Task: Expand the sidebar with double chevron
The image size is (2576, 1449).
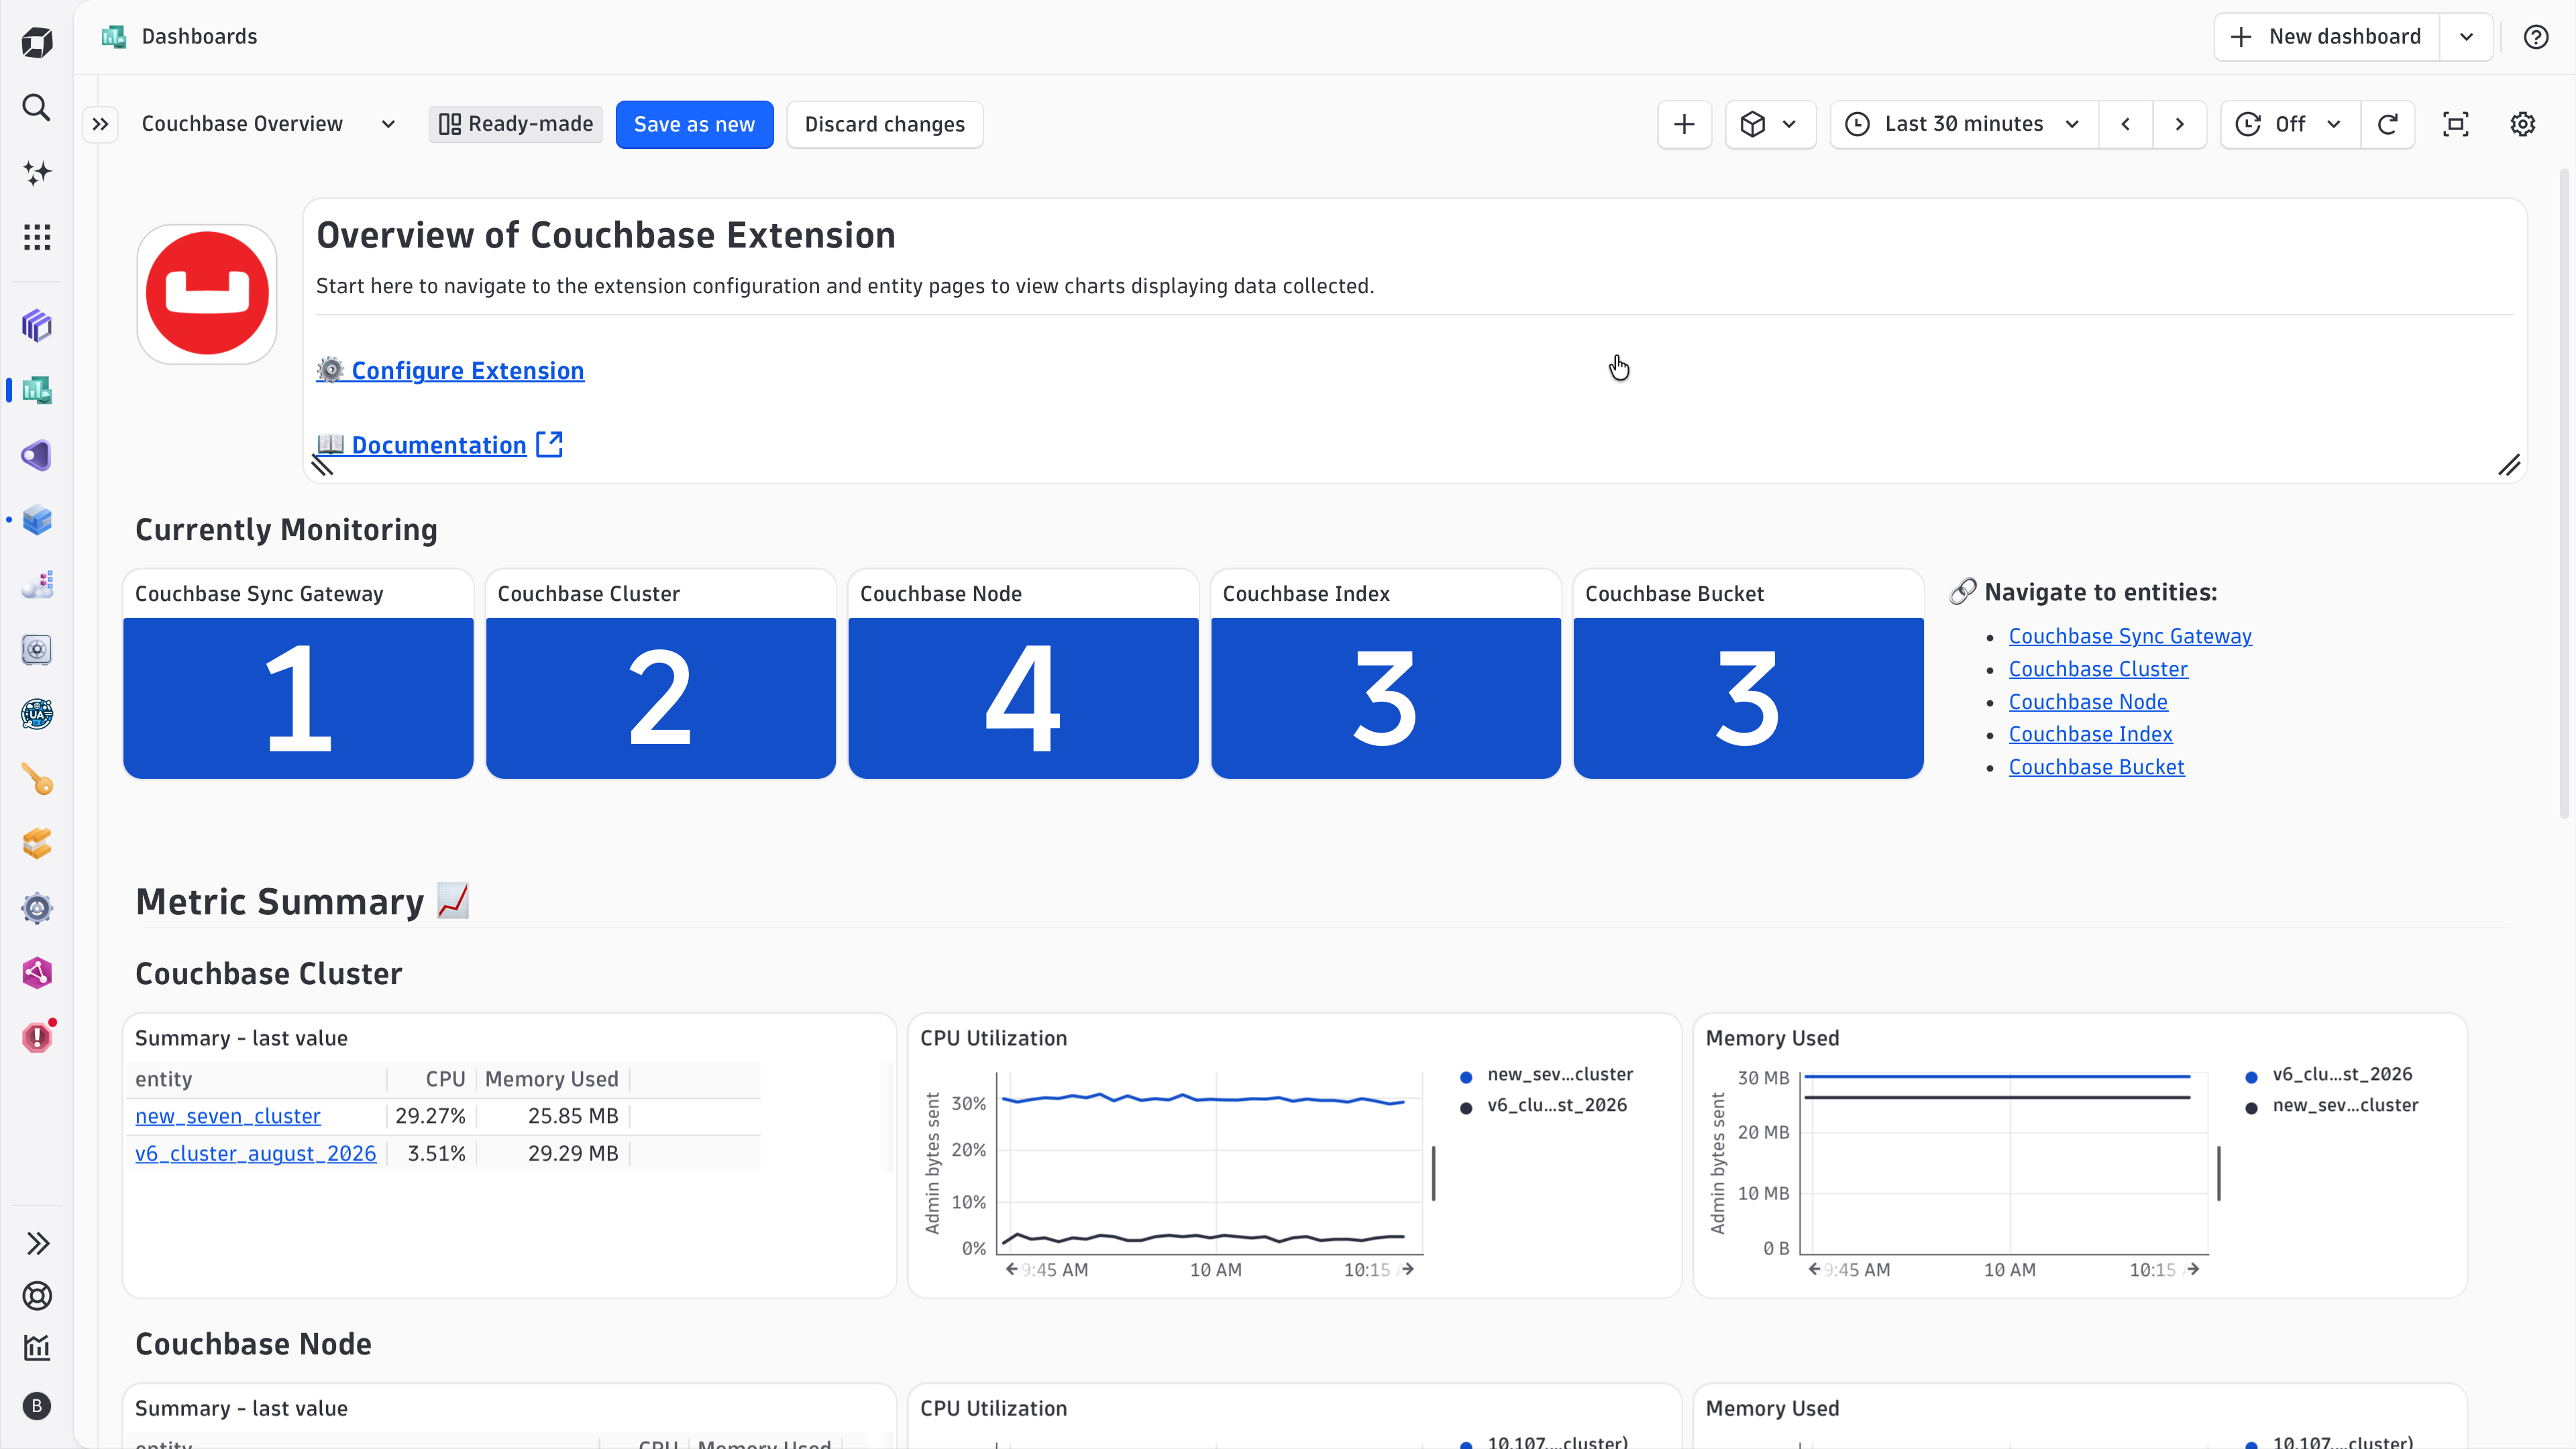Action: (x=37, y=1243)
